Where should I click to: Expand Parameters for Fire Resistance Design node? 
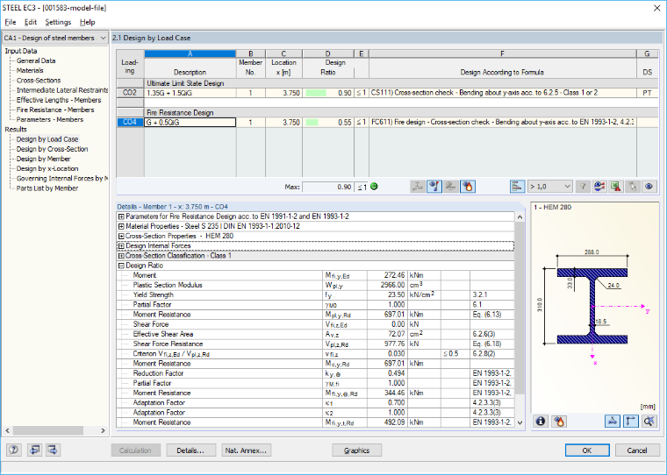click(121, 216)
